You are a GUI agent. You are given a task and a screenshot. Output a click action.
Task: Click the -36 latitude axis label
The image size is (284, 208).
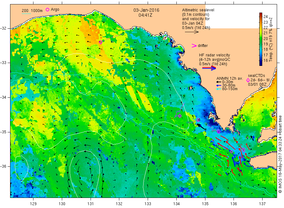click(3, 166)
